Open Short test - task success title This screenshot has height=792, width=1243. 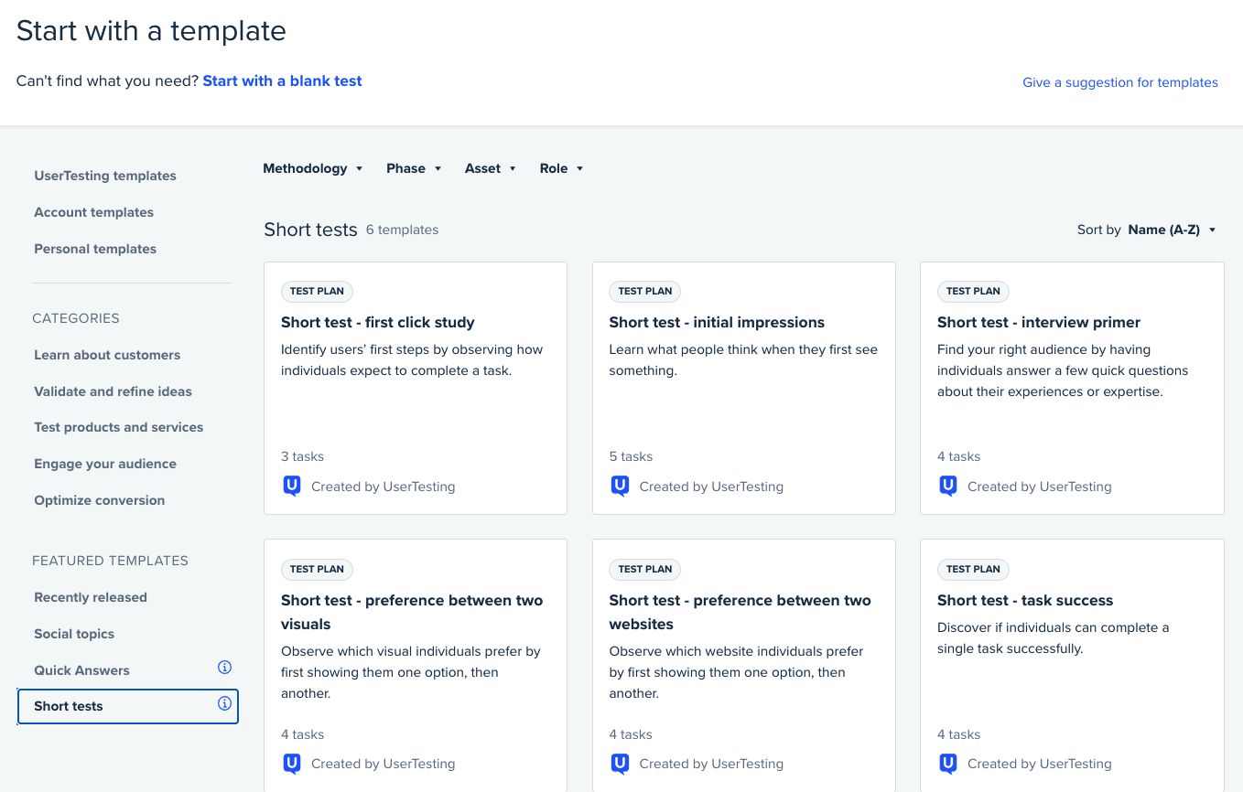pos(1025,600)
